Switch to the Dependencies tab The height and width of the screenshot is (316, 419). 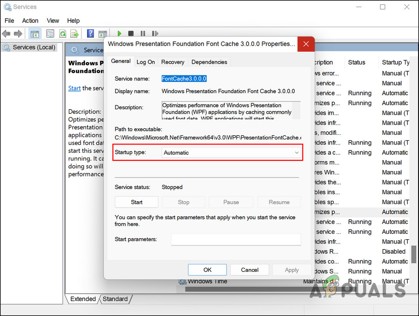[x=209, y=62]
